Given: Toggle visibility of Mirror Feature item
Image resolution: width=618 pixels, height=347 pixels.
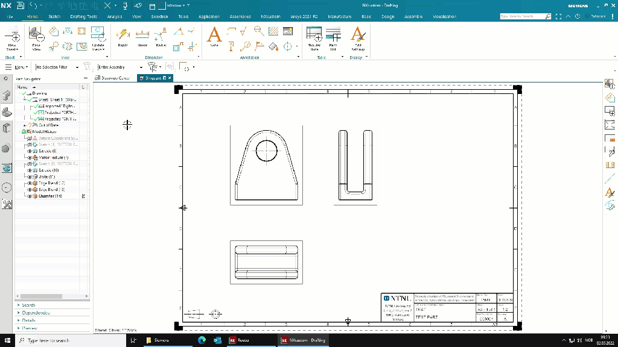Looking at the screenshot, I should point(29,157).
